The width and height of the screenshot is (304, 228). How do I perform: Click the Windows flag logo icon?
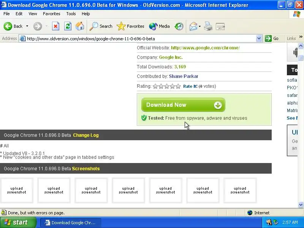(x=296, y=14)
